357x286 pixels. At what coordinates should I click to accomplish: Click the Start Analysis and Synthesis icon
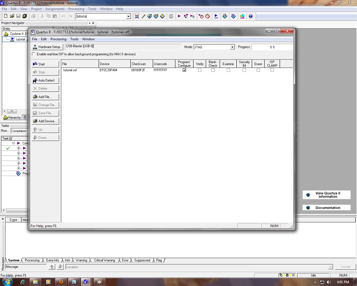(x=186, y=16)
